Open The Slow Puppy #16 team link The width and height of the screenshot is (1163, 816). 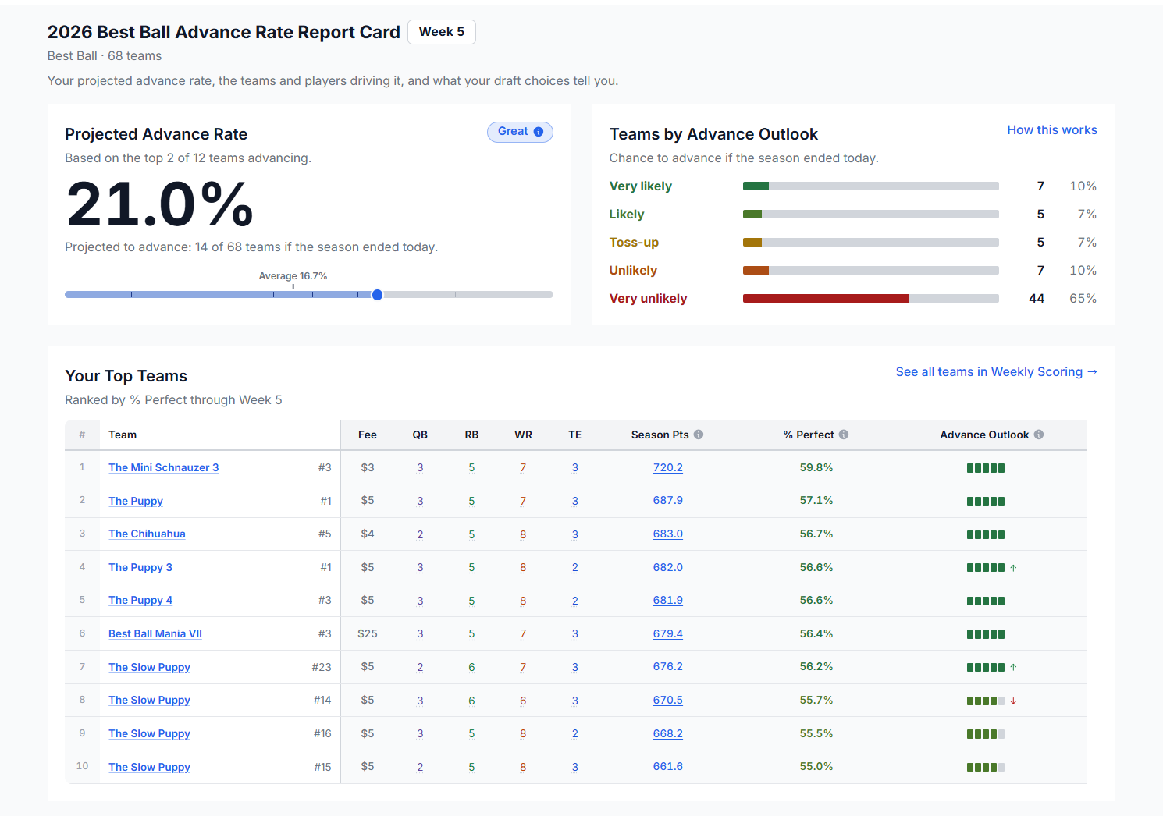(149, 733)
